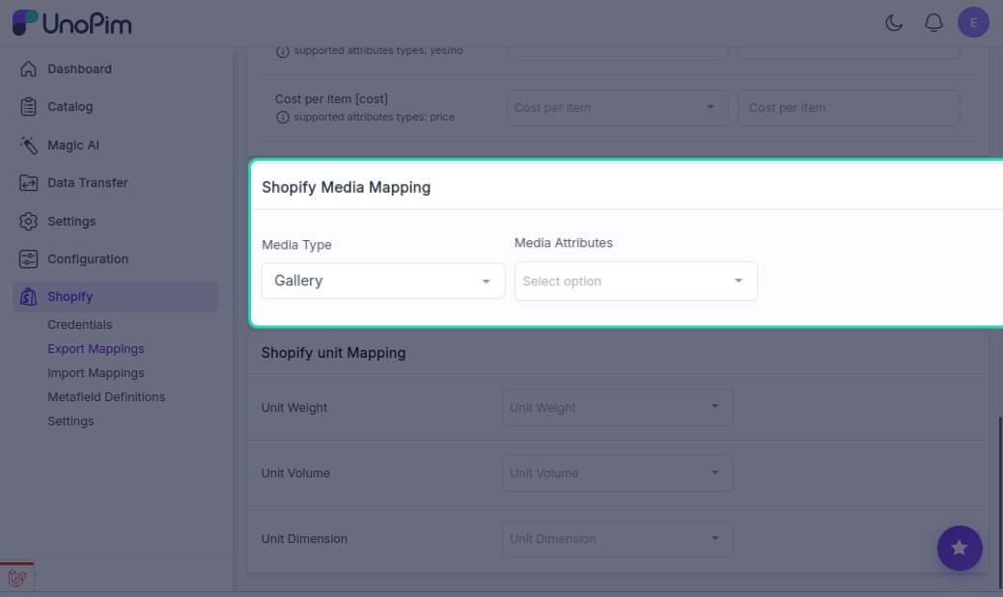Toggle dark mode moon icon
Viewport: 1003px width, 597px height.
(894, 23)
